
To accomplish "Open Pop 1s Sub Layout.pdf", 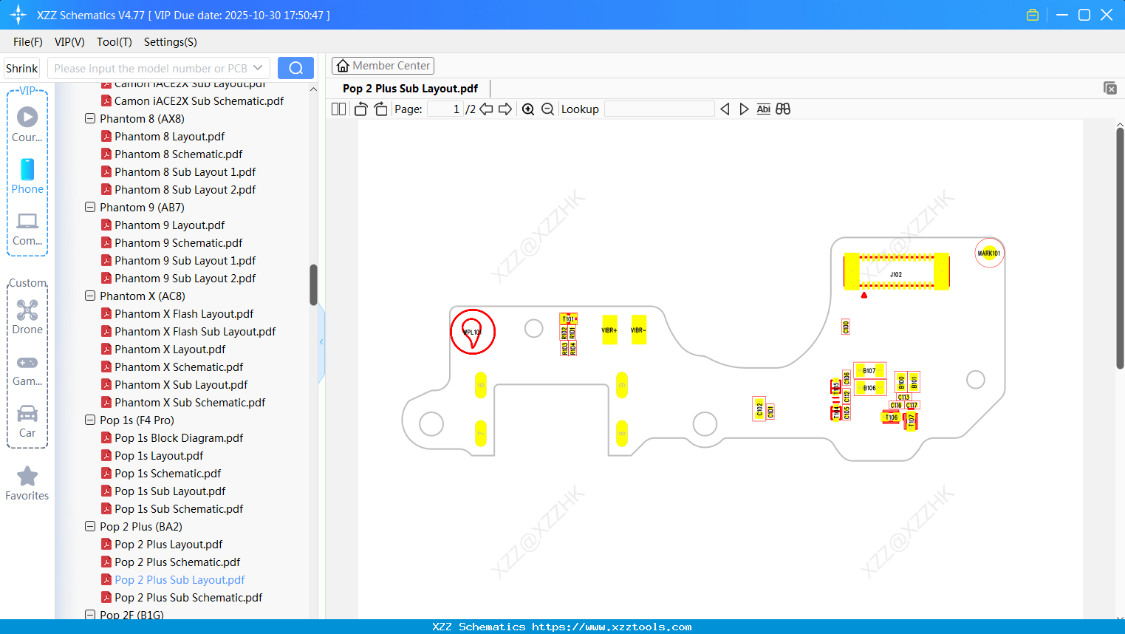I will click(170, 491).
